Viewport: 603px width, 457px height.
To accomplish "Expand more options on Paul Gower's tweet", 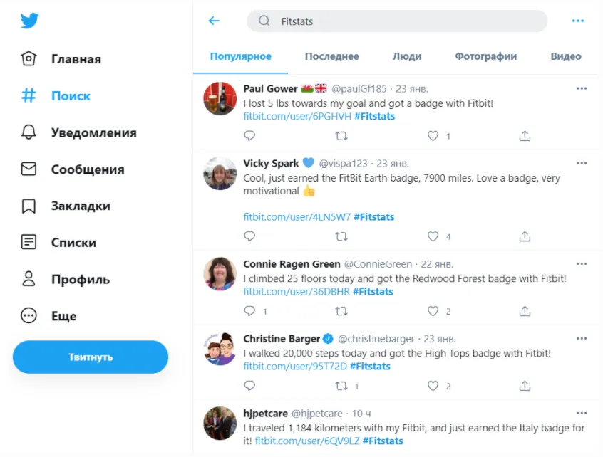I will (582, 88).
